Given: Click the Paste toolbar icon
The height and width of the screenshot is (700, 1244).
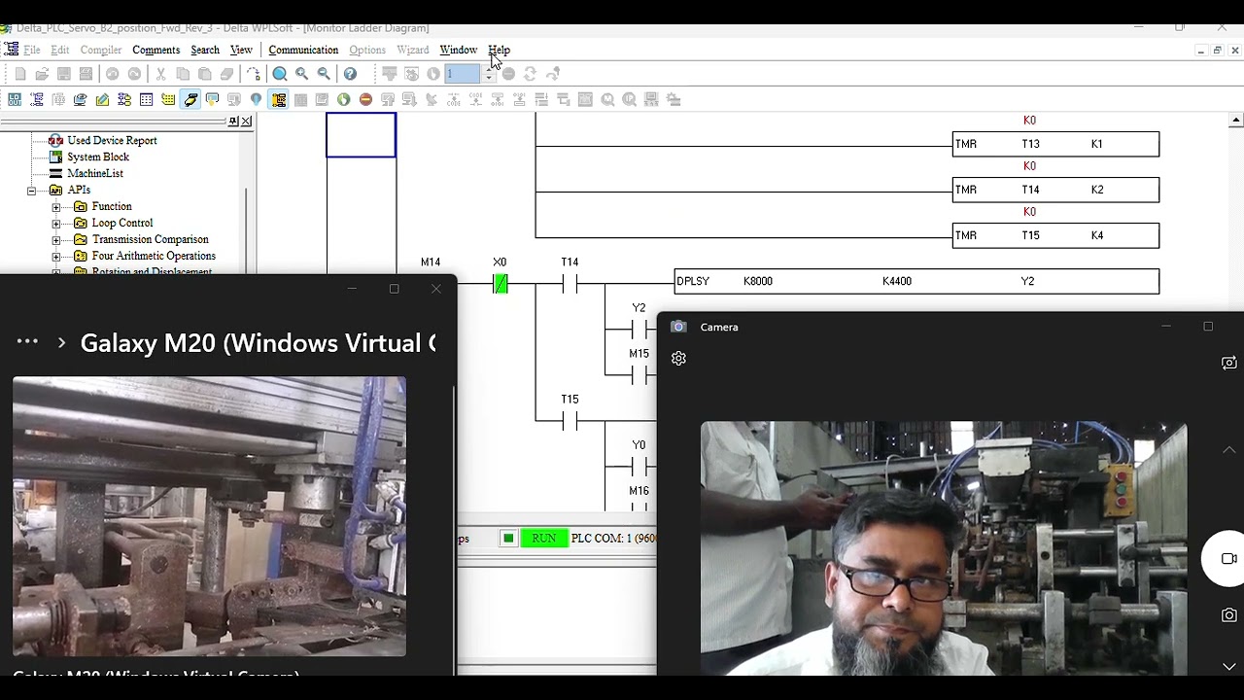Looking at the screenshot, I should pyautogui.click(x=205, y=74).
